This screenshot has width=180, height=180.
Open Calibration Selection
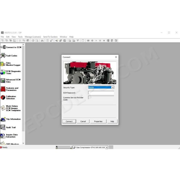(x=8, y=97)
